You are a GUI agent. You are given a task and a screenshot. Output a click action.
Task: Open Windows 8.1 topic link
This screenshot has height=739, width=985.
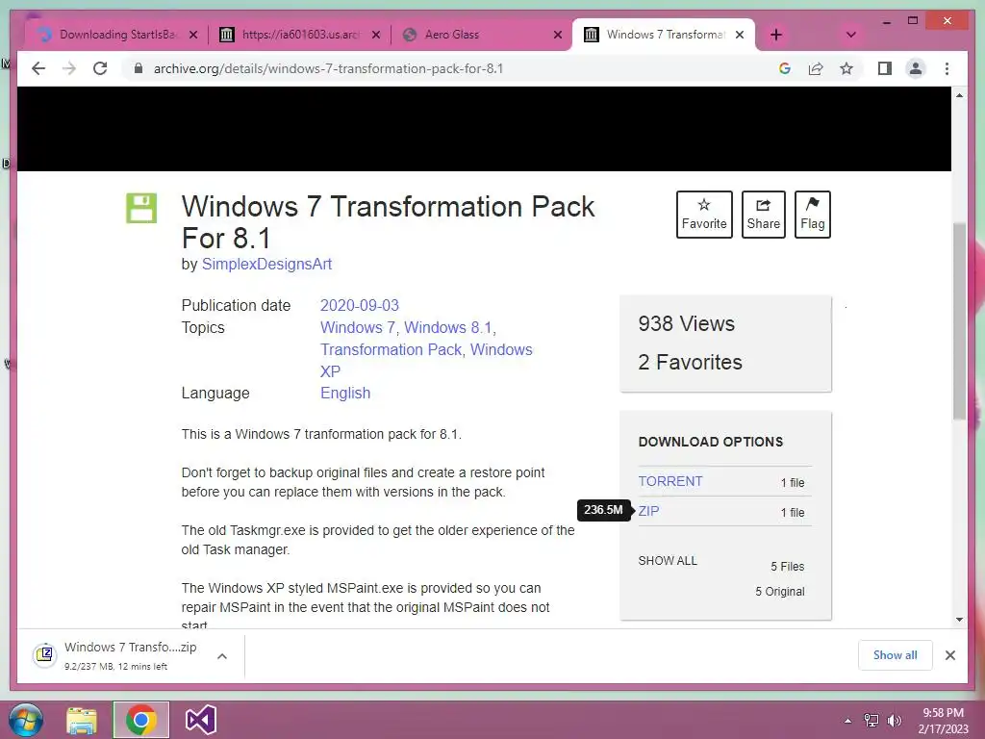[x=448, y=327]
